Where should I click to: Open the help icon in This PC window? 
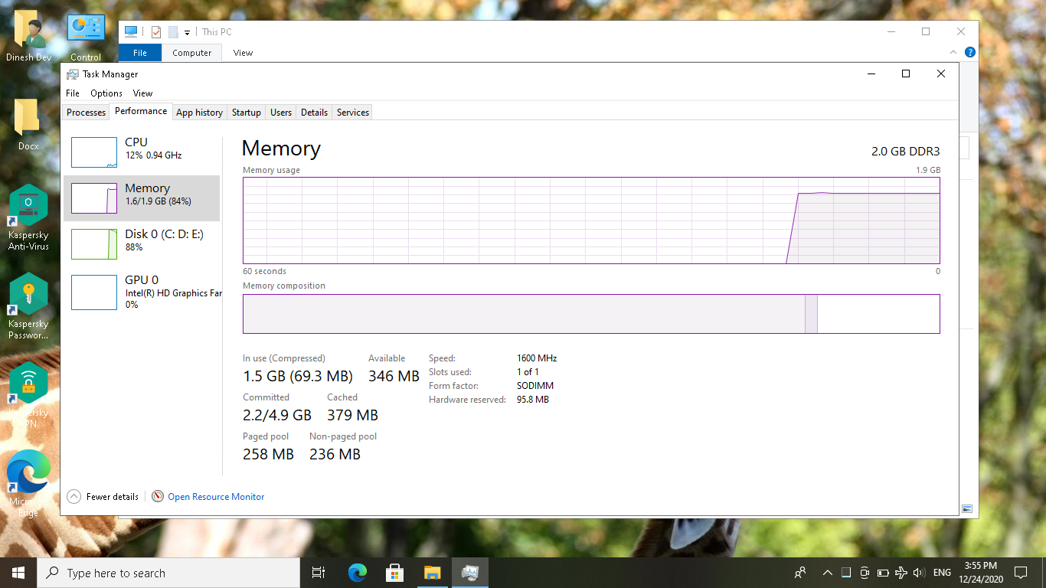pos(970,52)
